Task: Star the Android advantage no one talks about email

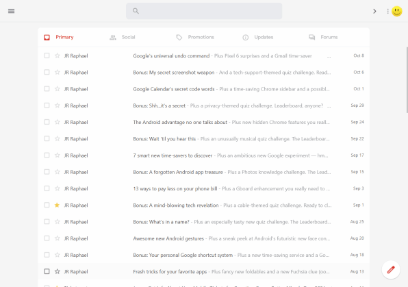Action: [x=58, y=122]
